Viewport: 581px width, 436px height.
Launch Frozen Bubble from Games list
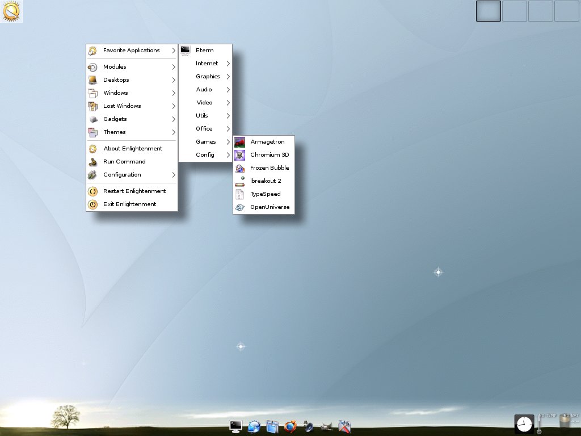click(x=264, y=168)
